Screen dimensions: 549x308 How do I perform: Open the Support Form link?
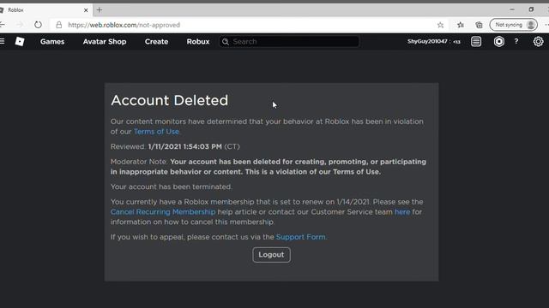301,237
